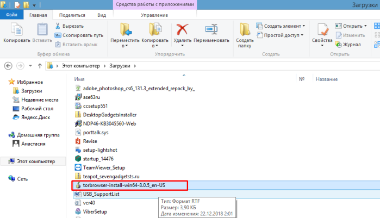The image size is (380, 218).
Task: Open the Простой доступ dropdown
Action: click(x=280, y=35)
